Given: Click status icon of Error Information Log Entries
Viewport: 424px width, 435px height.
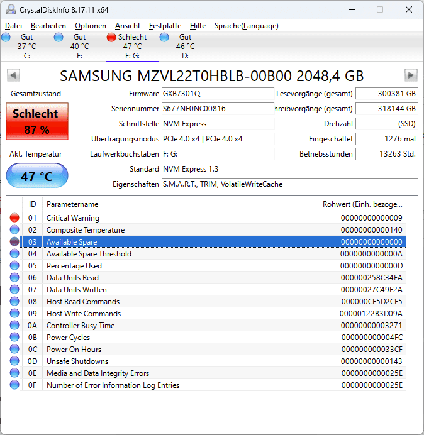Looking at the screenshot, I should click(x=14, y=385).
